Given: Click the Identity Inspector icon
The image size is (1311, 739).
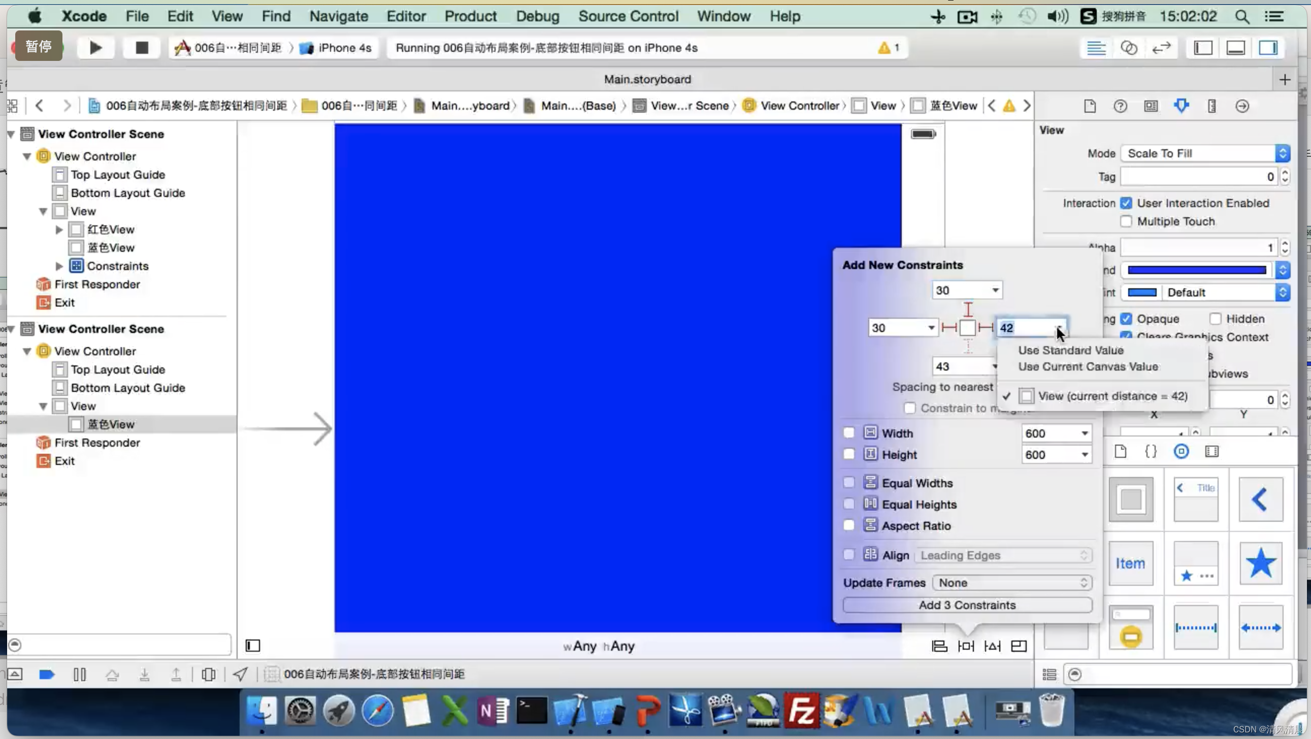Looking at the screenshot, I should point(1152,105).
